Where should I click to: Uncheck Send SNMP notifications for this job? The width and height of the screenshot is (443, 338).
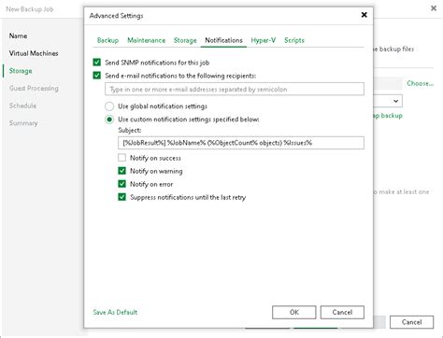coord(97,63)
